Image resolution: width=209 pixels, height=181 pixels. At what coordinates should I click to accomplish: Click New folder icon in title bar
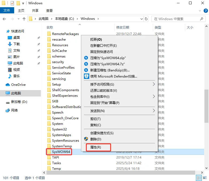[x=18, y=3]
